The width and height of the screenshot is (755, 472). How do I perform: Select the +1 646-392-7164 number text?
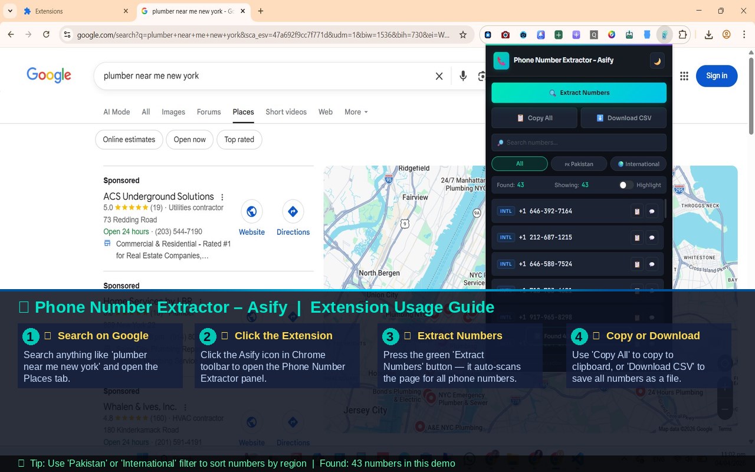point(546,211)
